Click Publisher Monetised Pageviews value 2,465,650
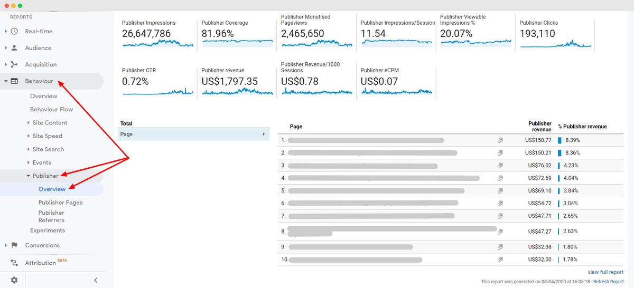This screenshot has width=634, height=288. pos(303,34)
